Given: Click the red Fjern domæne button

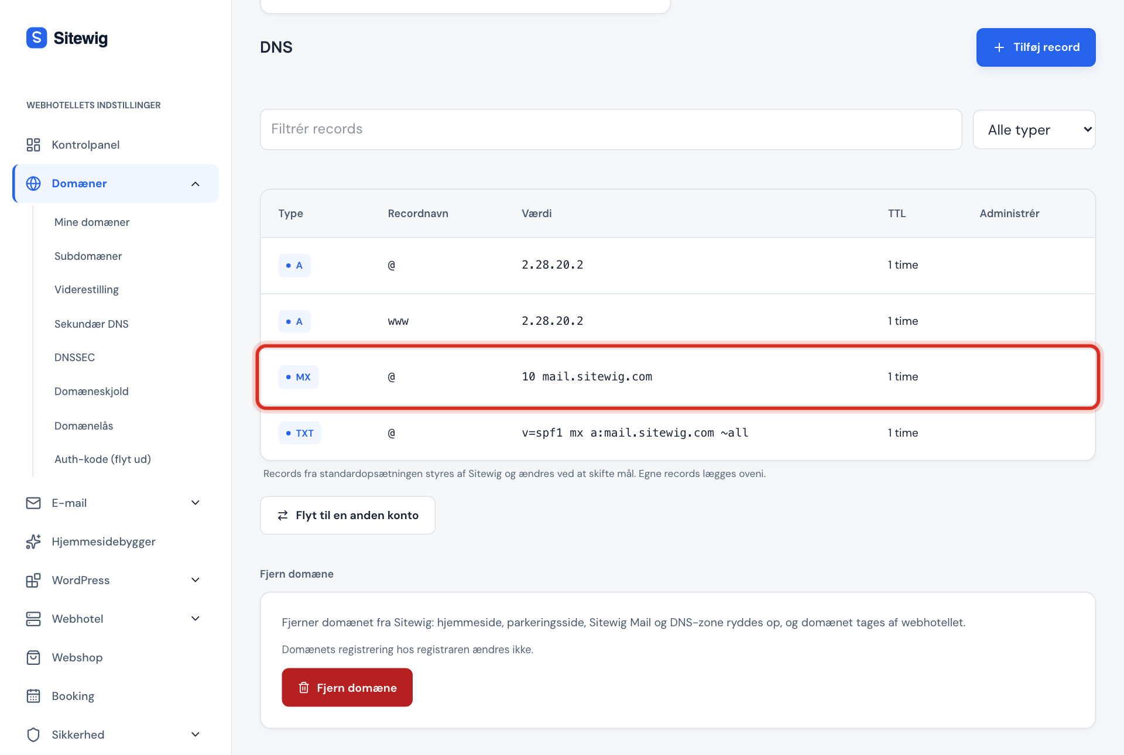Looking at the screenshot, I should 347,688.
